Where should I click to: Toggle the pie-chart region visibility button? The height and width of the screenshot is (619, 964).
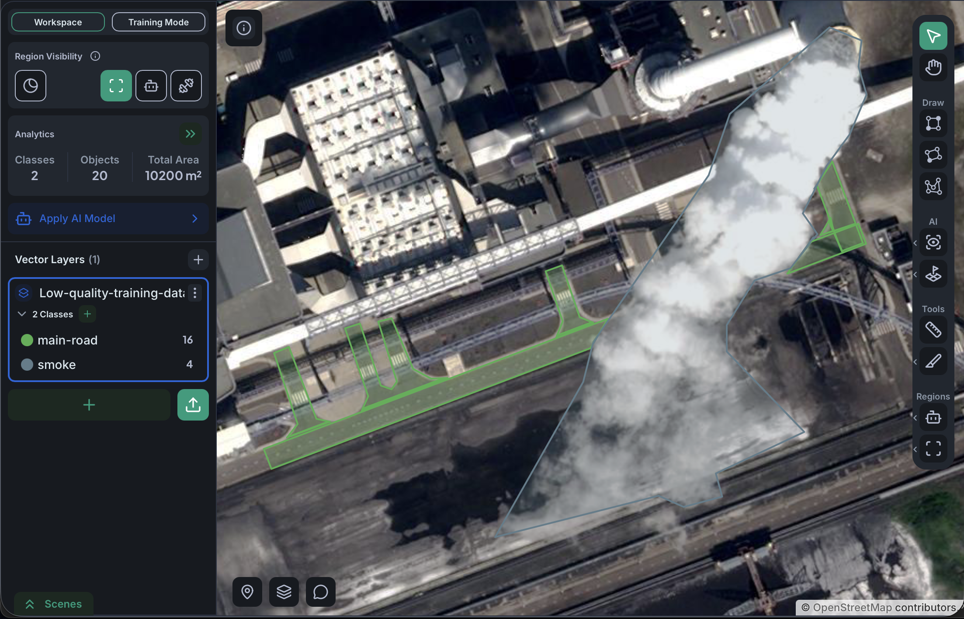[x=31, y=86]
